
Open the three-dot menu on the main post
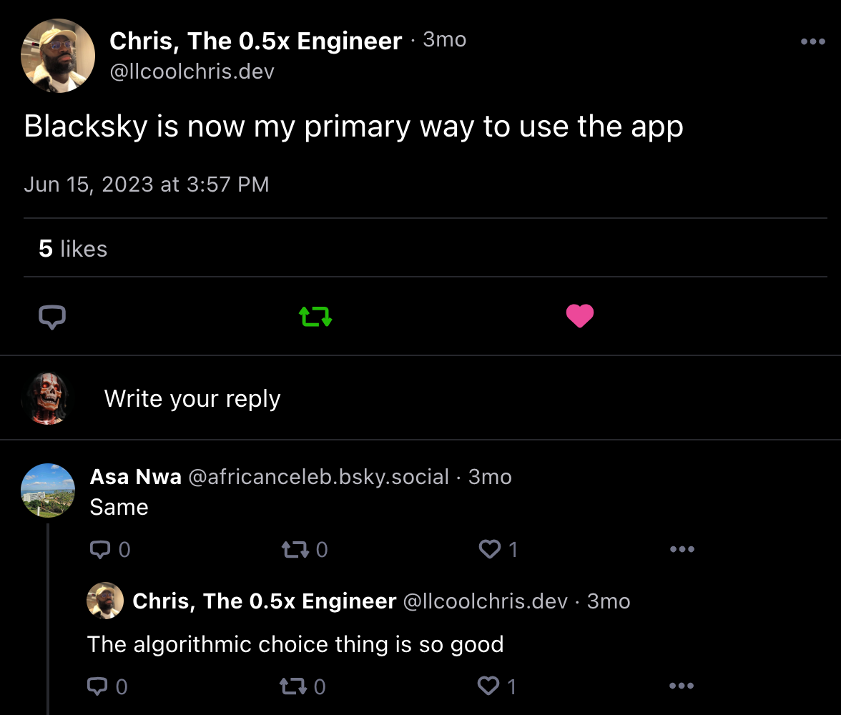click(x=812, y=41)
